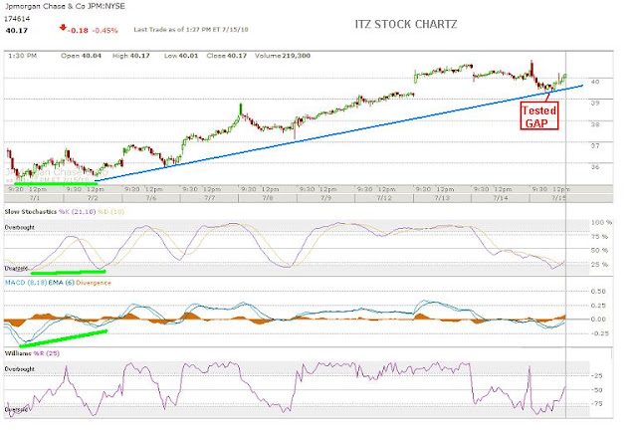
Task: Click the EMA (6) legend label
Action: 62,283
